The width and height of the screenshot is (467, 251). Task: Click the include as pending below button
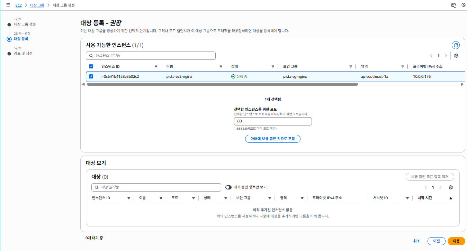point(272,139)
